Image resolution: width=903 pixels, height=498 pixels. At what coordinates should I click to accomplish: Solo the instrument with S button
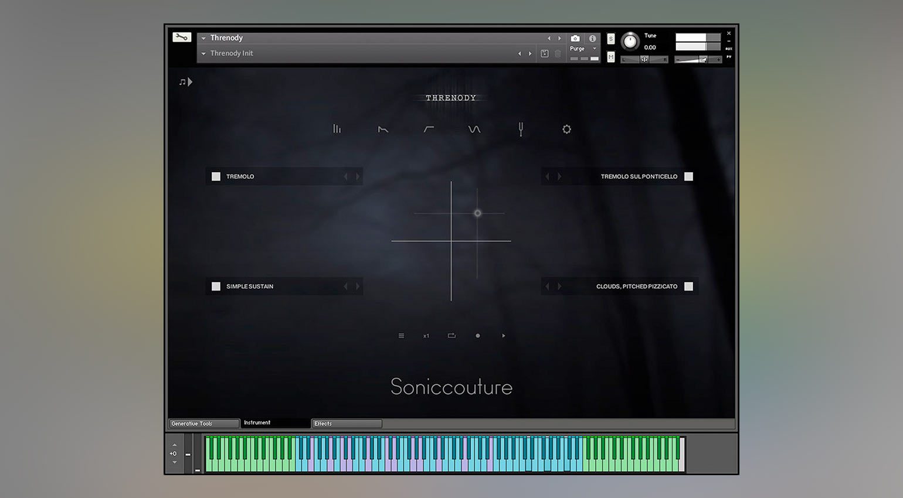[611, 39]
